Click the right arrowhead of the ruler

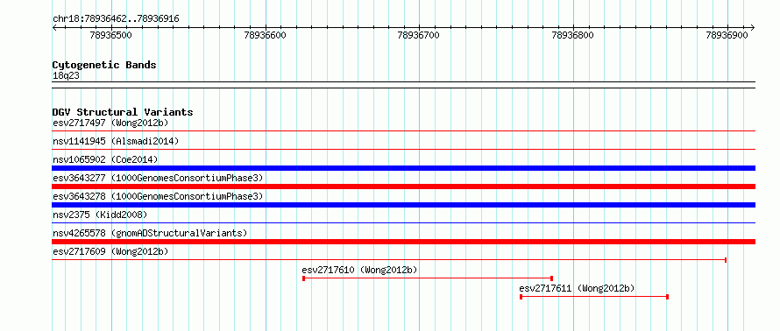pyautogui.click(x=753, y=28)
